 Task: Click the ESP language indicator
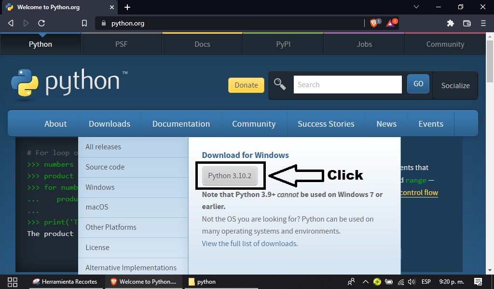426,282
